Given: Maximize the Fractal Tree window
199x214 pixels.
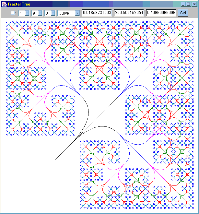Looking at the screenshot, I should coord(189,4).
